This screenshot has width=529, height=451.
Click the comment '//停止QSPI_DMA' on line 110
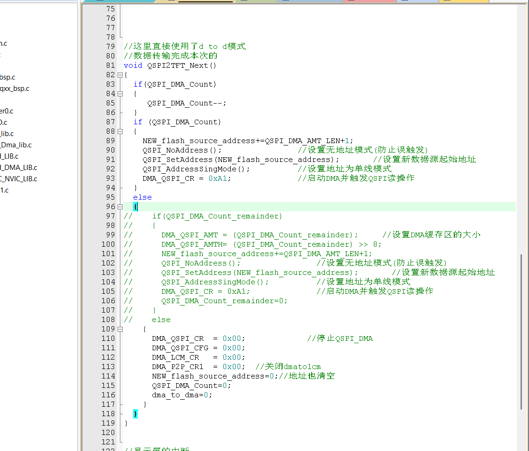coord(340,338)
